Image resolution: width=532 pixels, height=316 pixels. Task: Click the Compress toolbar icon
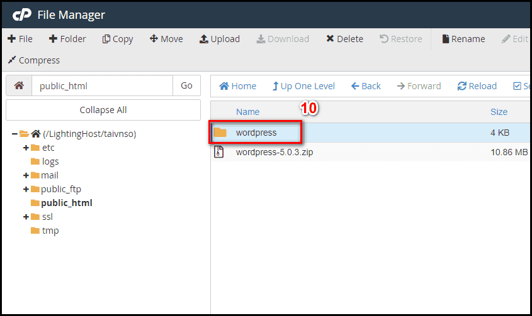(12, 60)
